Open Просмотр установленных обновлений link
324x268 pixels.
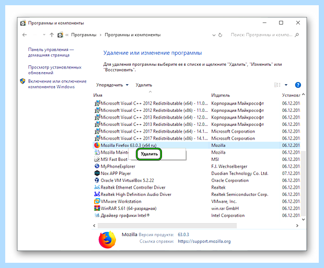pyautogui.click(x=55, y=70)
